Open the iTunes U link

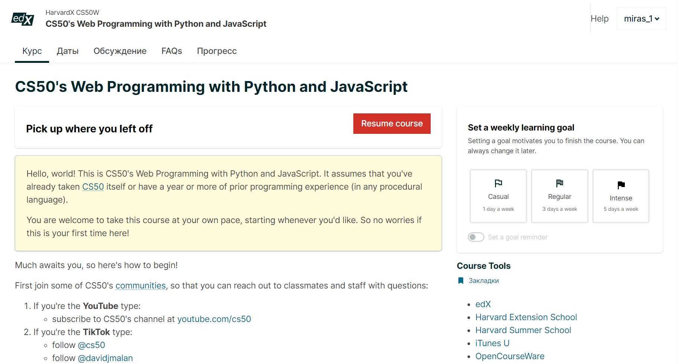492,343
